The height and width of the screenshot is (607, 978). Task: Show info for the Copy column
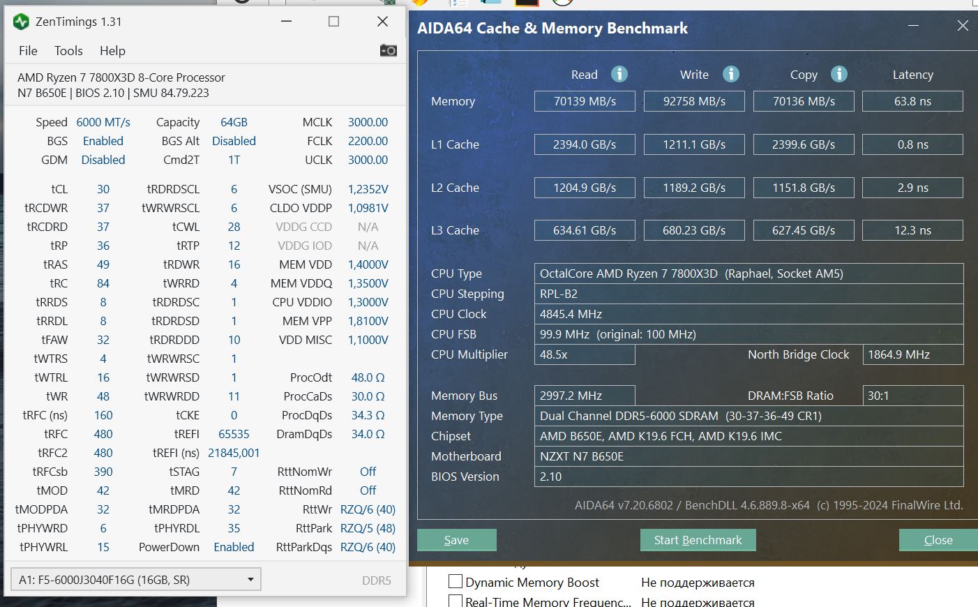click(x=839, y=74)
